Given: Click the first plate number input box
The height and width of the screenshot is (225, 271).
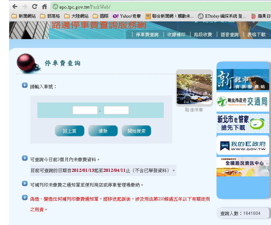Looking at the screenshot, I should click(x=85, y=110).
